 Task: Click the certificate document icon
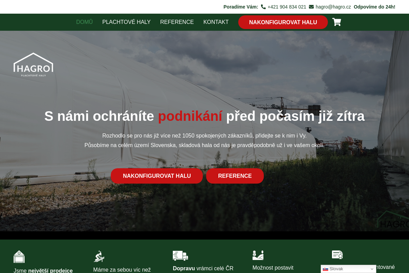[337, 255]
